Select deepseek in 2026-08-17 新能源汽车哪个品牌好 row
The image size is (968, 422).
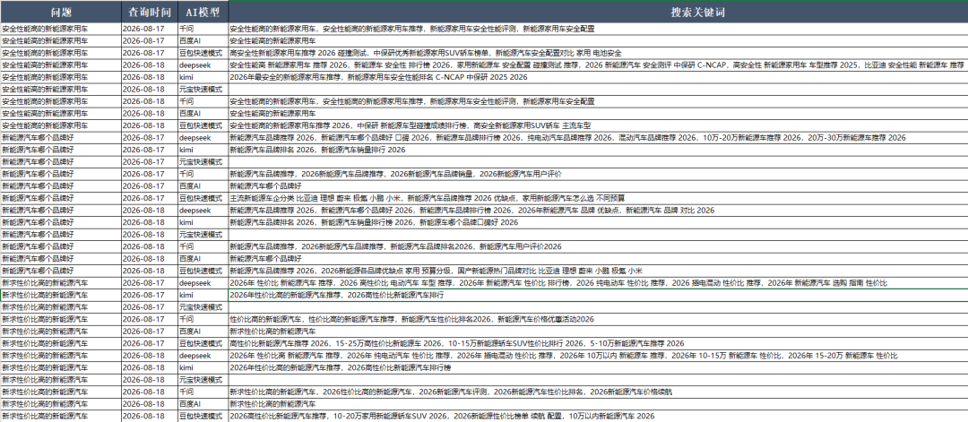(x=203, y=138)
